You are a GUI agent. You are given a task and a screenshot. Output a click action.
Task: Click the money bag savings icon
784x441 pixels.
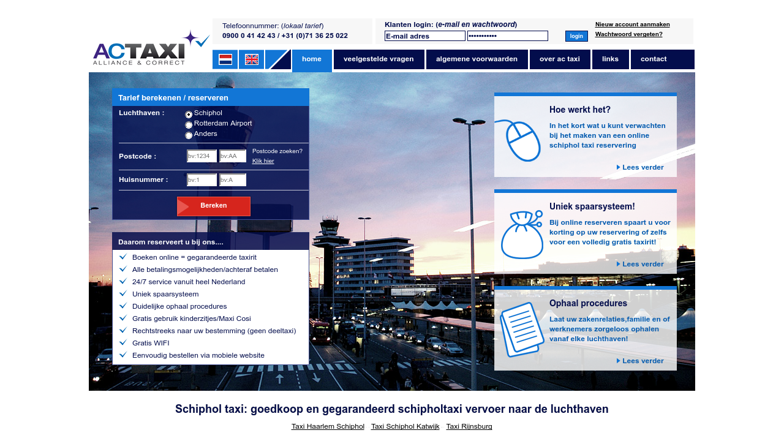521,235
